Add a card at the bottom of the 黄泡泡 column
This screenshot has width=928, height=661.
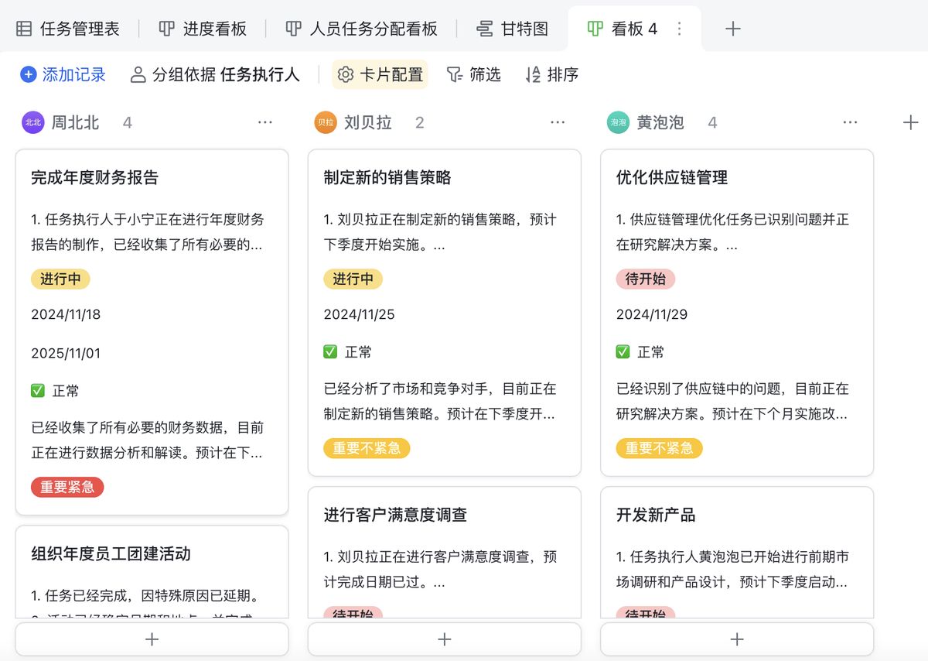[736, 639]
